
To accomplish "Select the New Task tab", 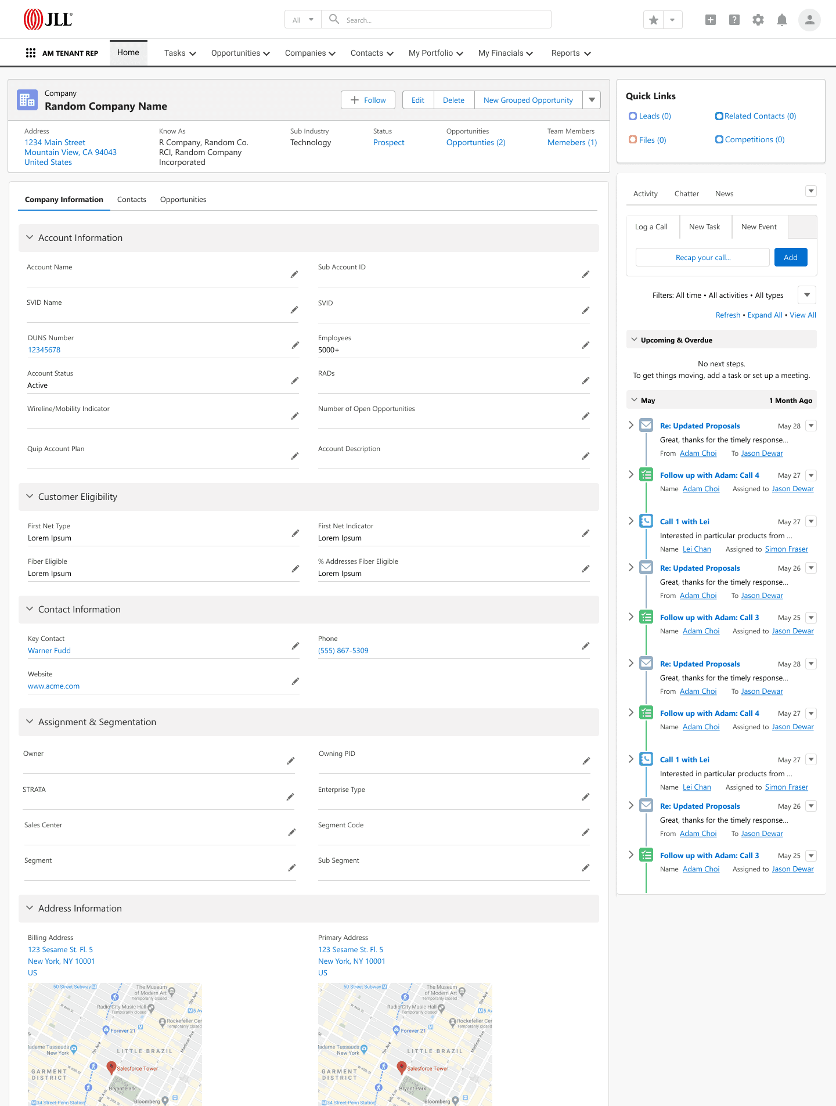I will tap(705, 226).
